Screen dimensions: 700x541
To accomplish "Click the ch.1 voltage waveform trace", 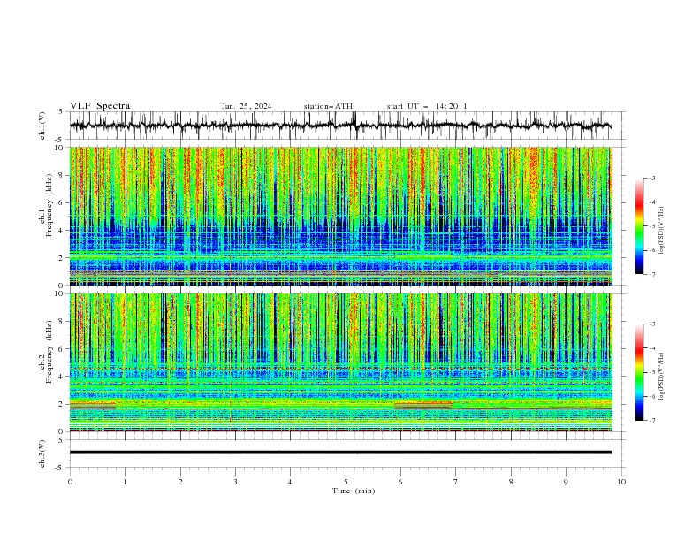I will point(341,126).
